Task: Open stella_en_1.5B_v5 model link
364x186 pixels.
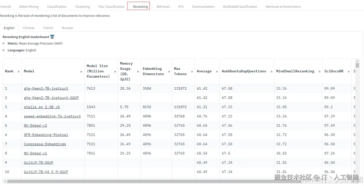Action: point(42,107)
